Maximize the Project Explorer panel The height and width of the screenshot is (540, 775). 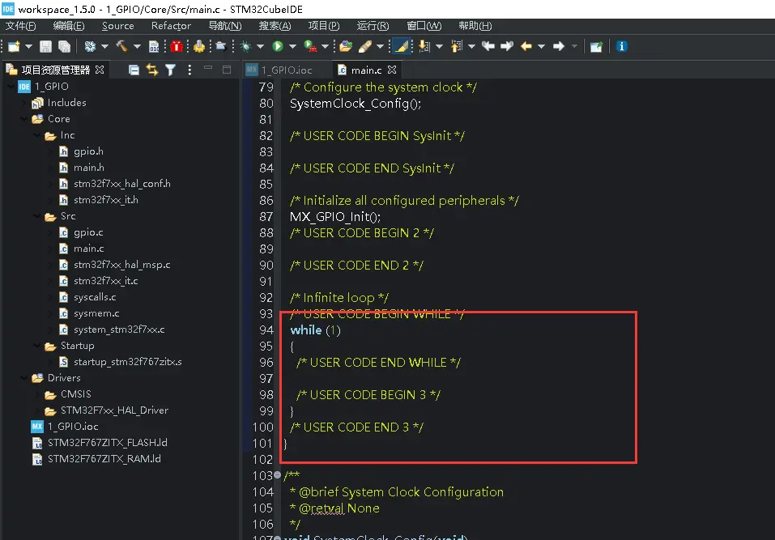(227, 70)
